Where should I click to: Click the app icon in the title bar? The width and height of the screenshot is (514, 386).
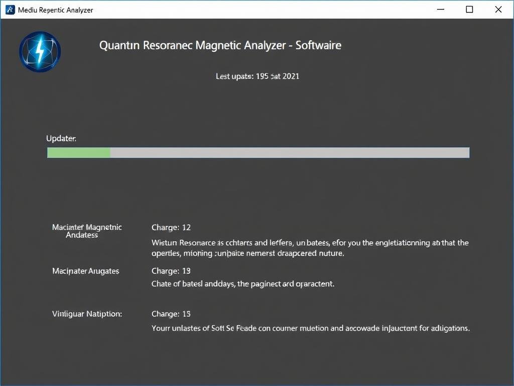10,10
